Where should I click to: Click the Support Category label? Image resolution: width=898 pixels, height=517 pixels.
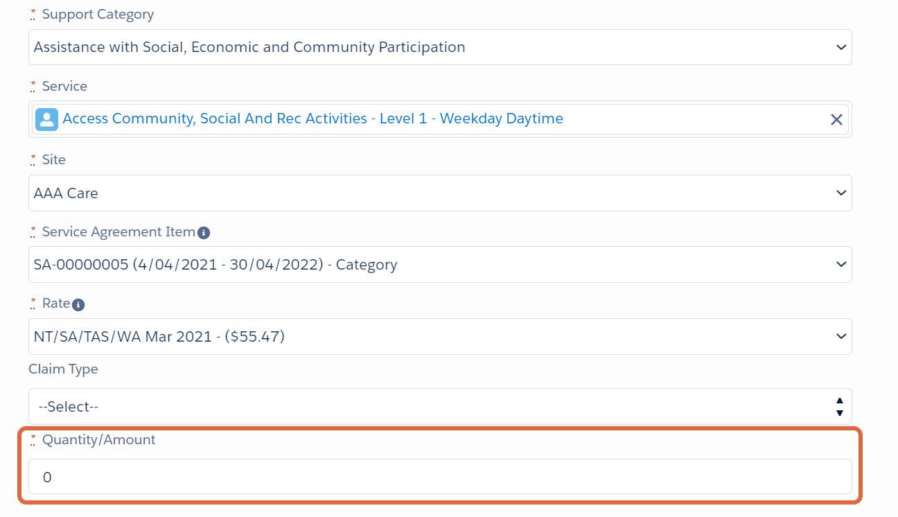click(x=98, y=14)
